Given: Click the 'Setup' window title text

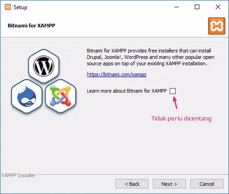Looking at the screenshot, I should click(x=21, y=7).
